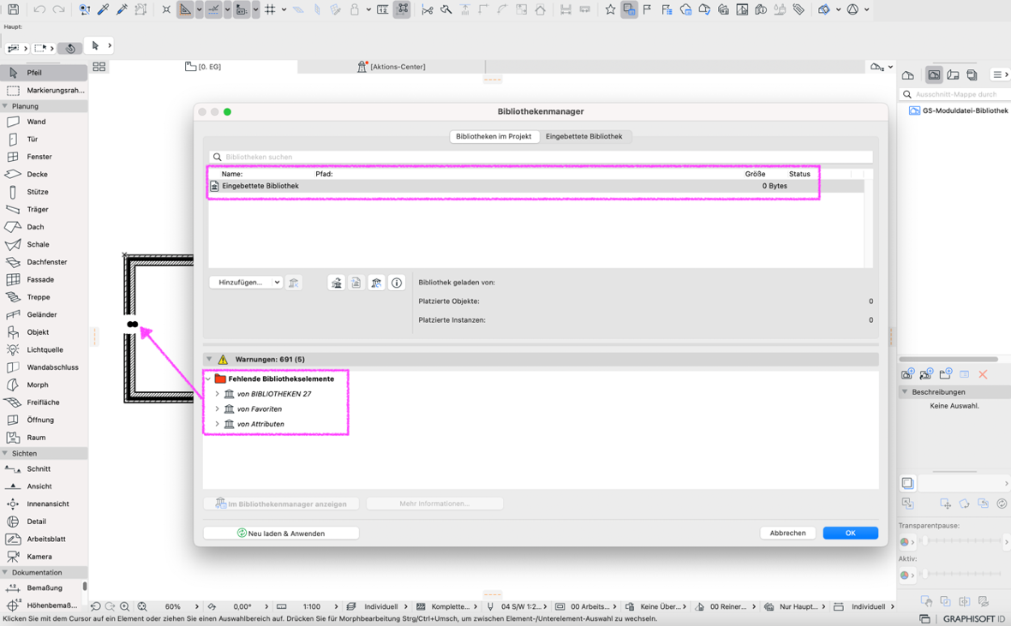Click the Name column header in library list

click(x=232, y=174)
